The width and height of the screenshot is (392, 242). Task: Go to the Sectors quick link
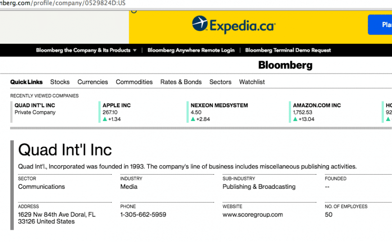coord(220,82)
